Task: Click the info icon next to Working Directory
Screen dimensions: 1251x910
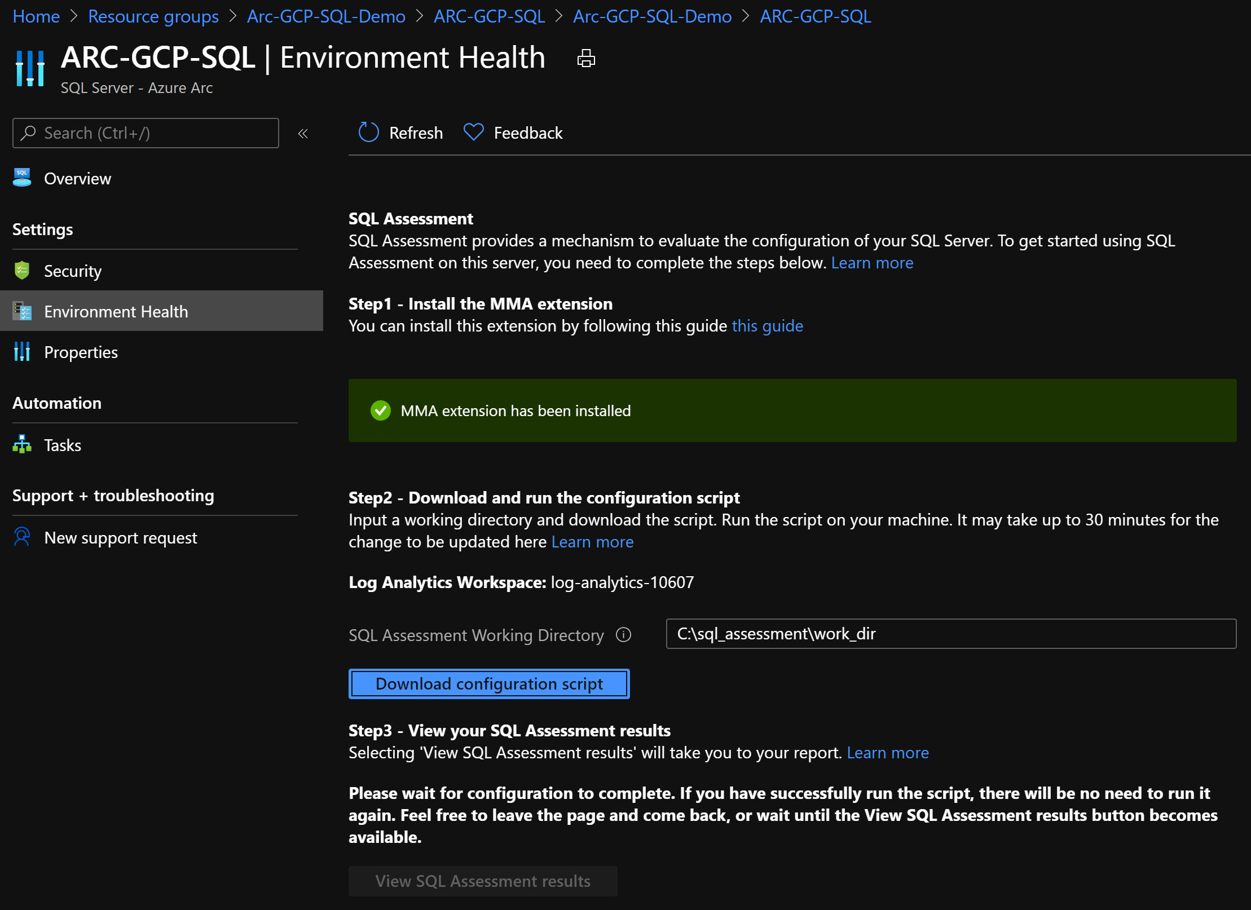Action: (x=623, y=635)
